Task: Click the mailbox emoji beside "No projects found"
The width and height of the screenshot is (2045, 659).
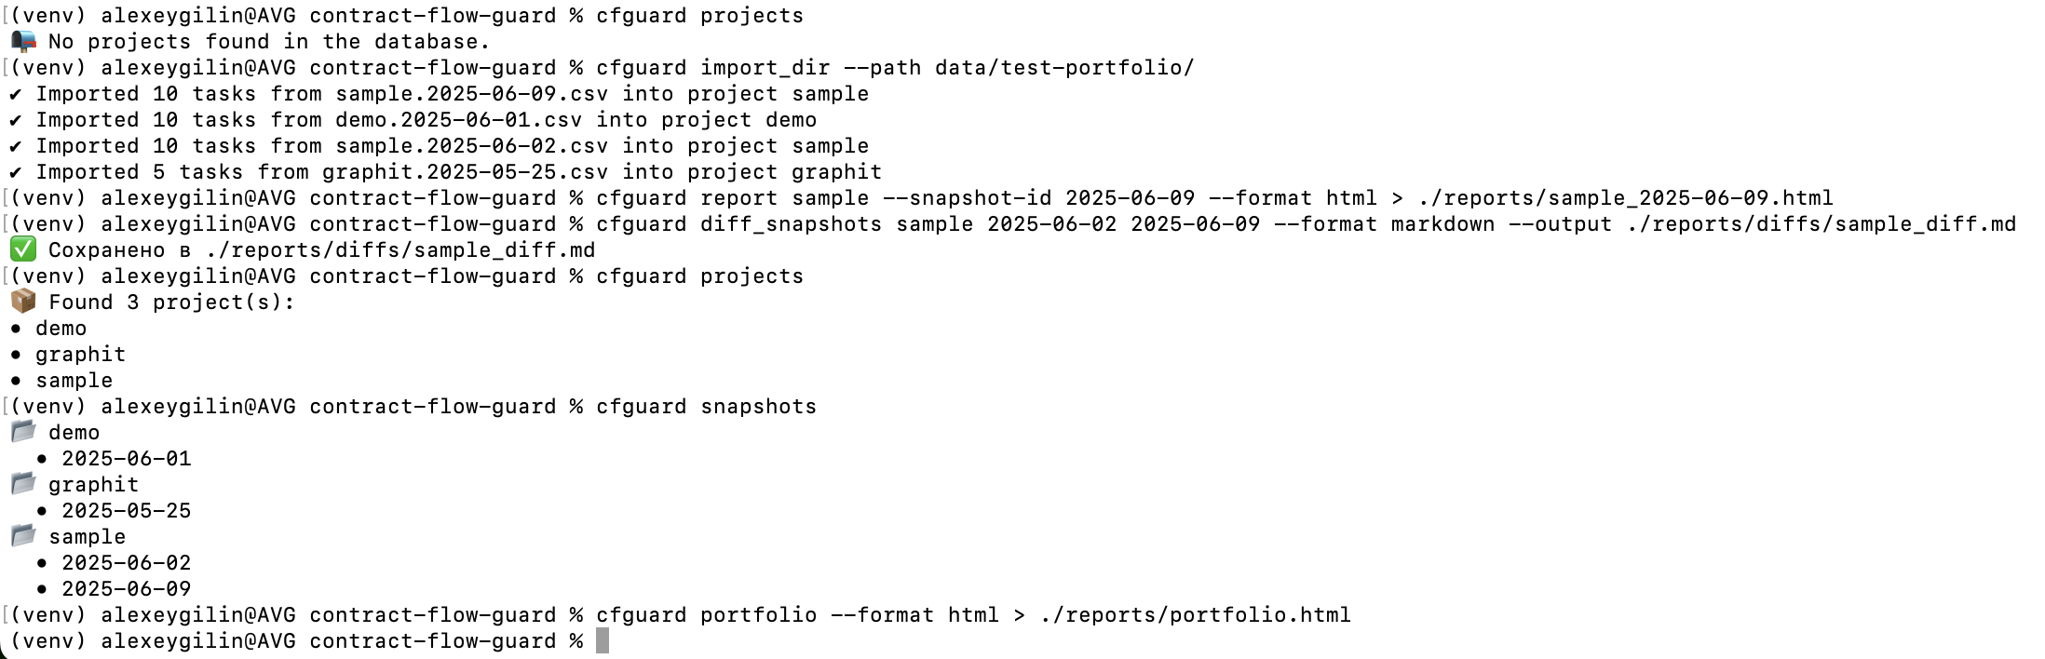Action: 24,42
